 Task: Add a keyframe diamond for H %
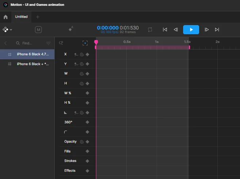pos(88,103)
